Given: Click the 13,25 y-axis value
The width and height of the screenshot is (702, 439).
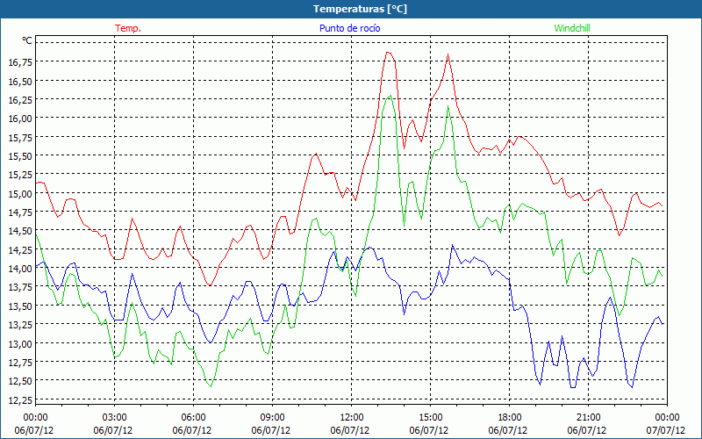Looking at the screenshot, I should (20, 324).
